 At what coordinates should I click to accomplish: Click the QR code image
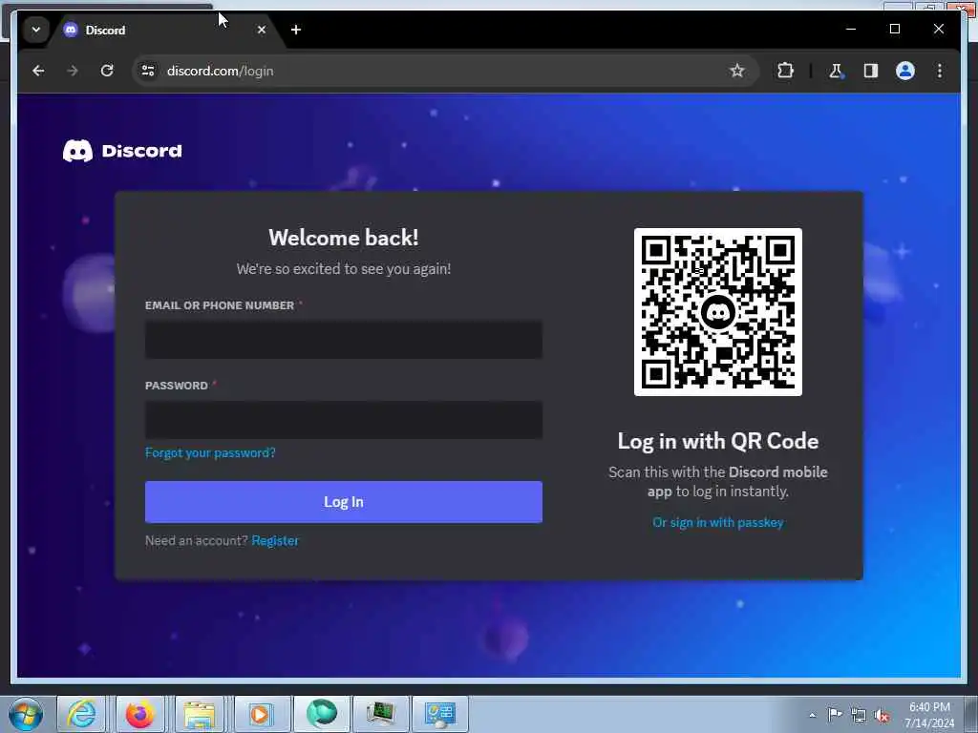coord(718,312)
